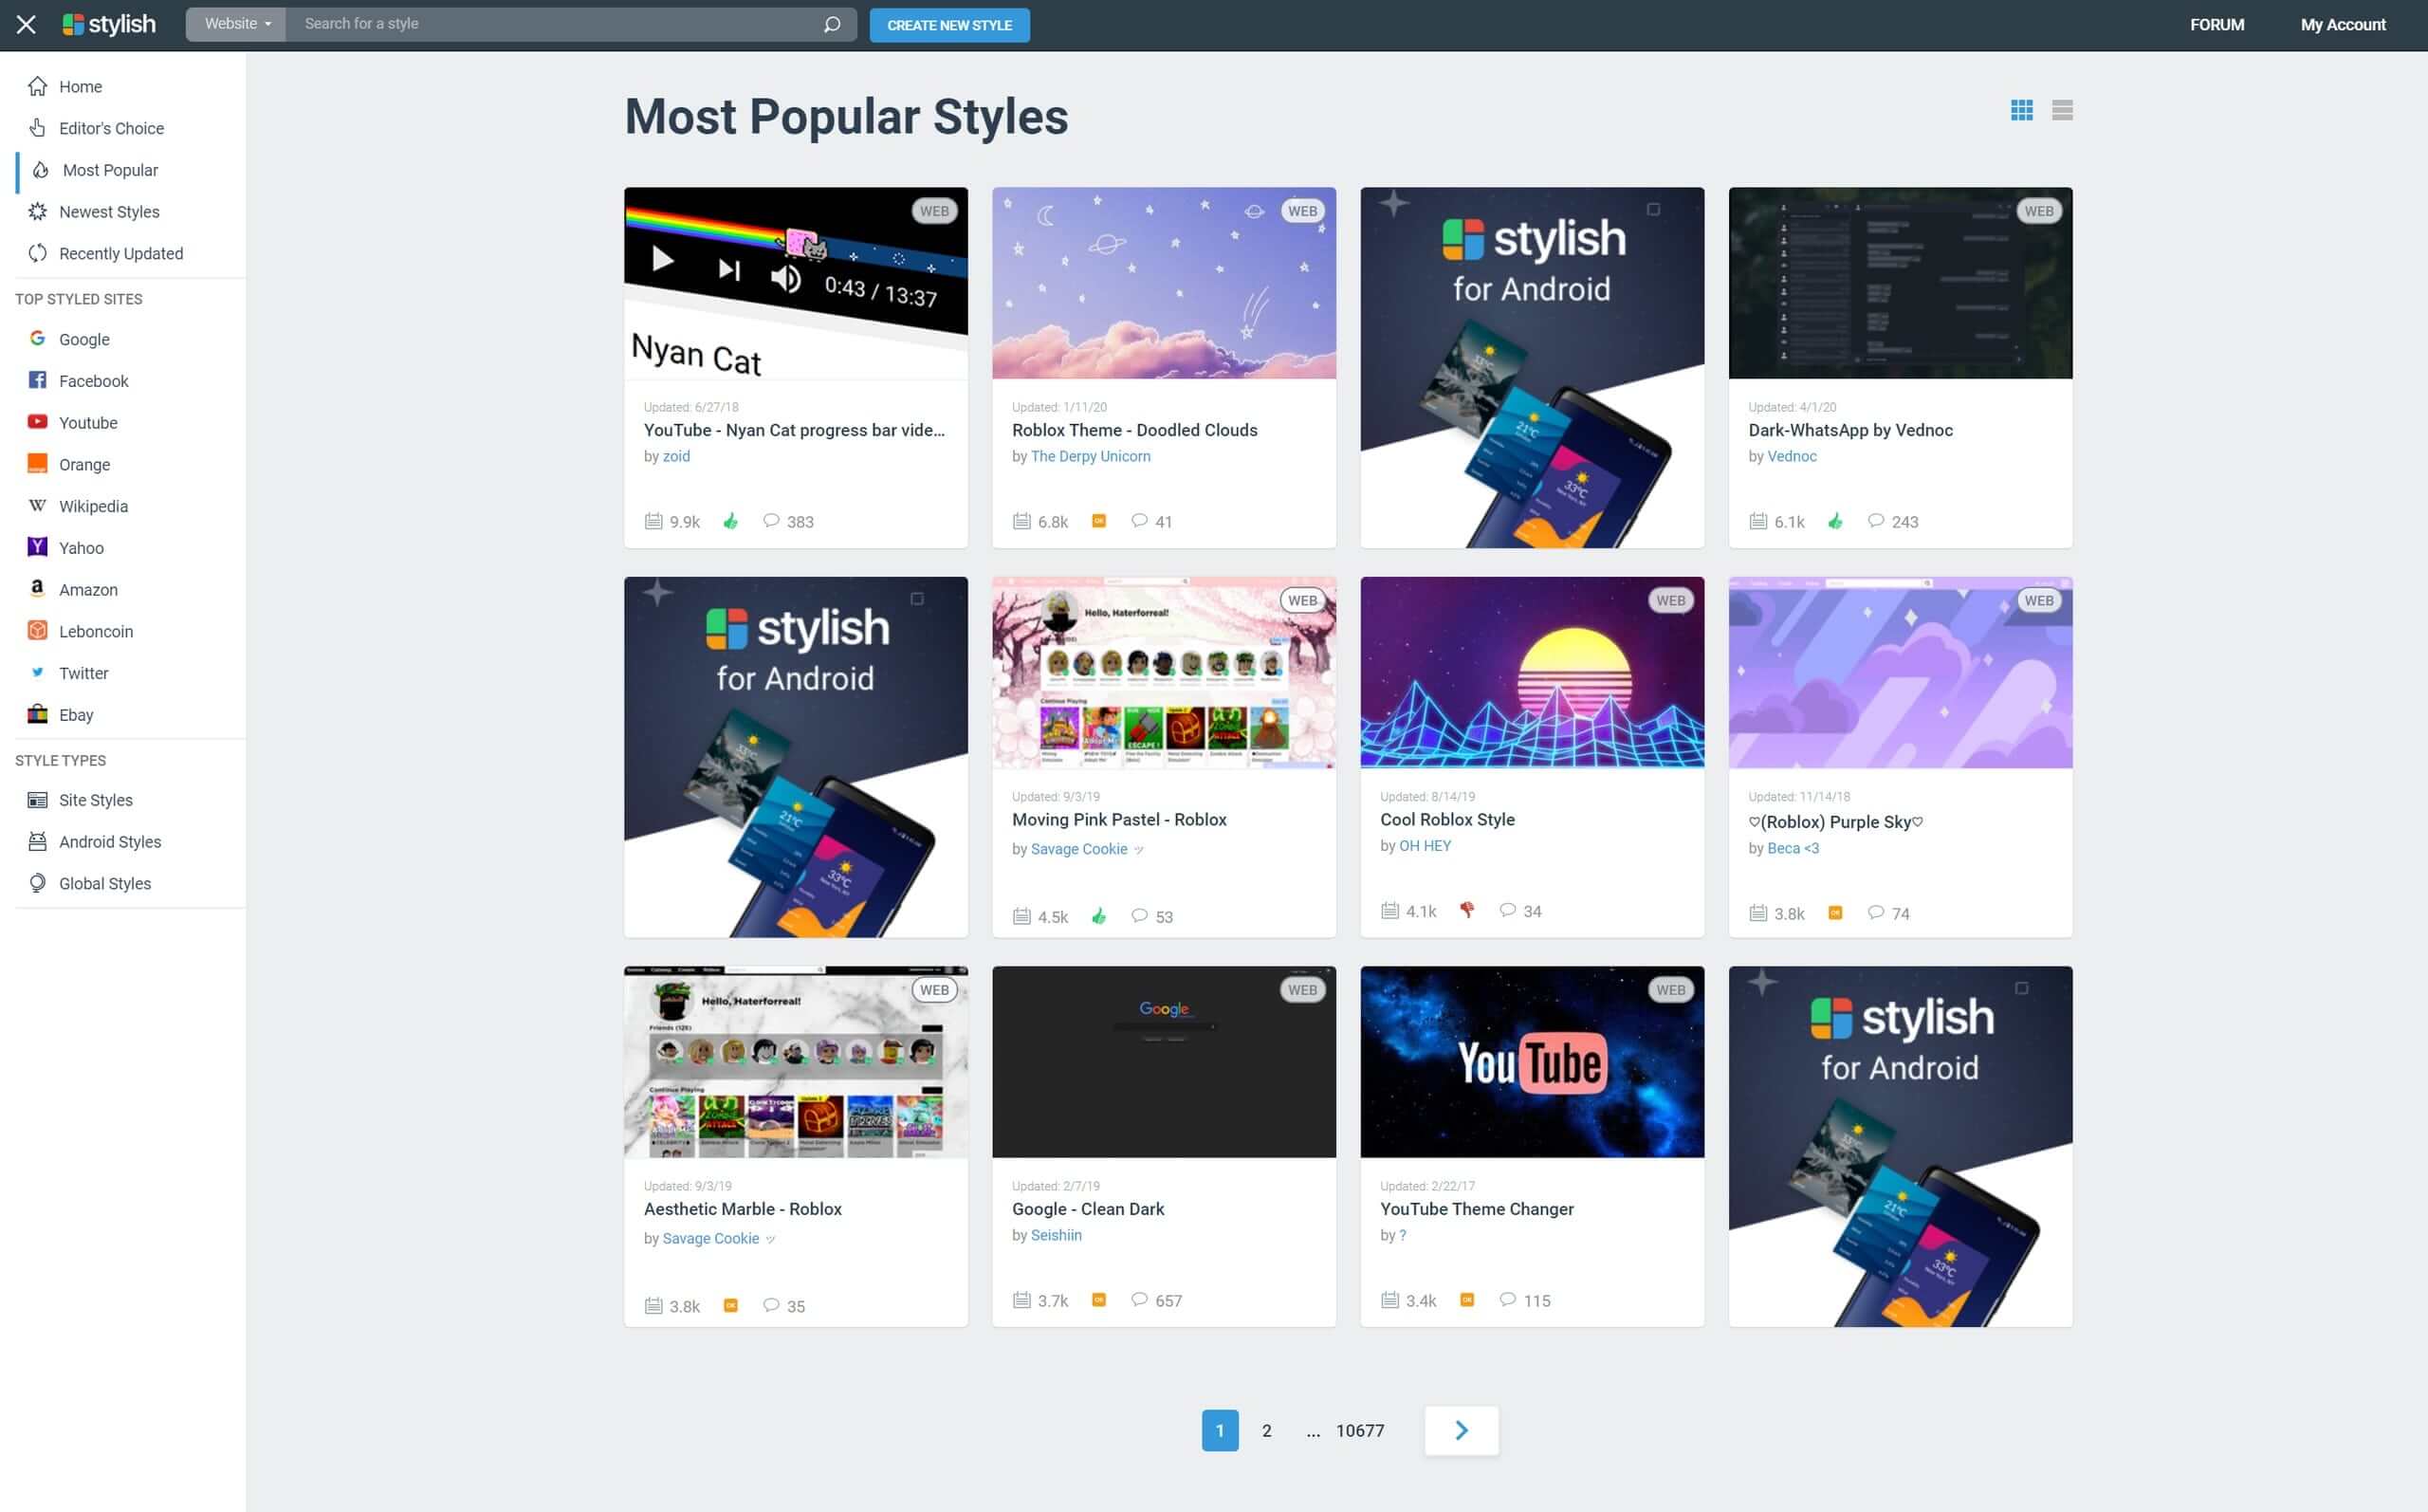Click the Twitter site icon
2428x1512 pixels.
(37, 672)
